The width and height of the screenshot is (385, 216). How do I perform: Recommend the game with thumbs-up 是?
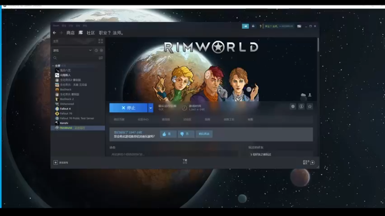click(168, 134)
